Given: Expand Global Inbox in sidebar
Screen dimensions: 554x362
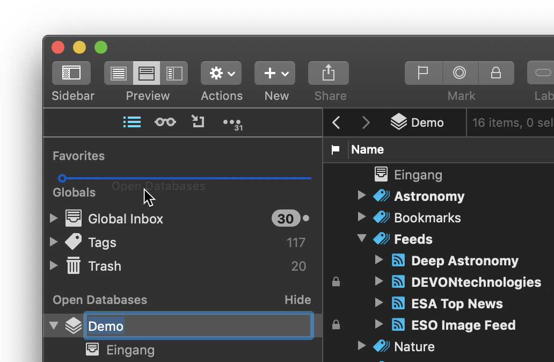Looking at the screenshot, I should [54, 218].
